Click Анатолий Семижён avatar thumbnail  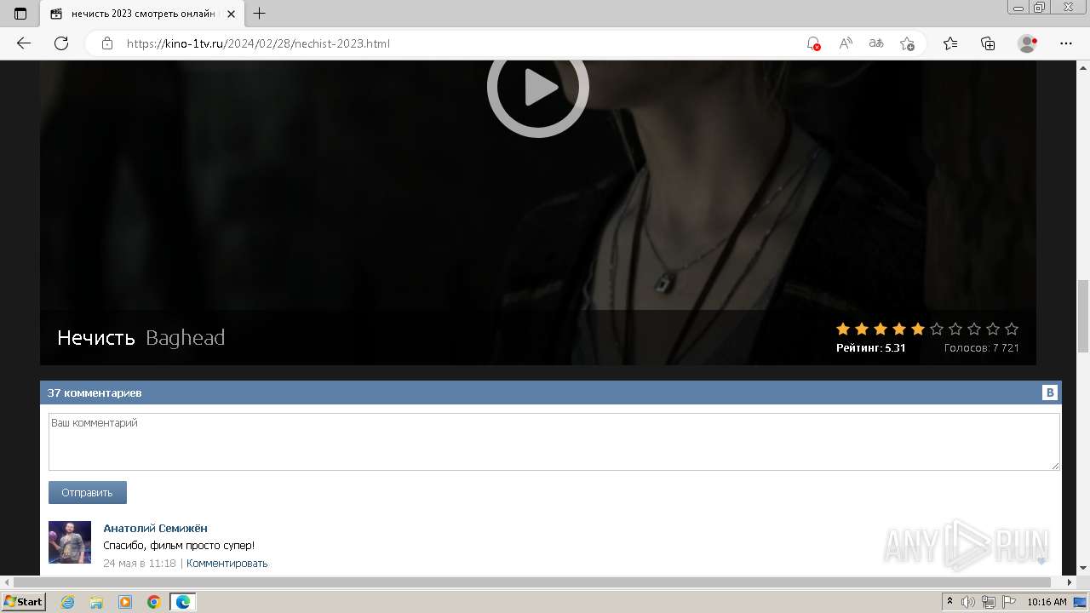(70, 542)
